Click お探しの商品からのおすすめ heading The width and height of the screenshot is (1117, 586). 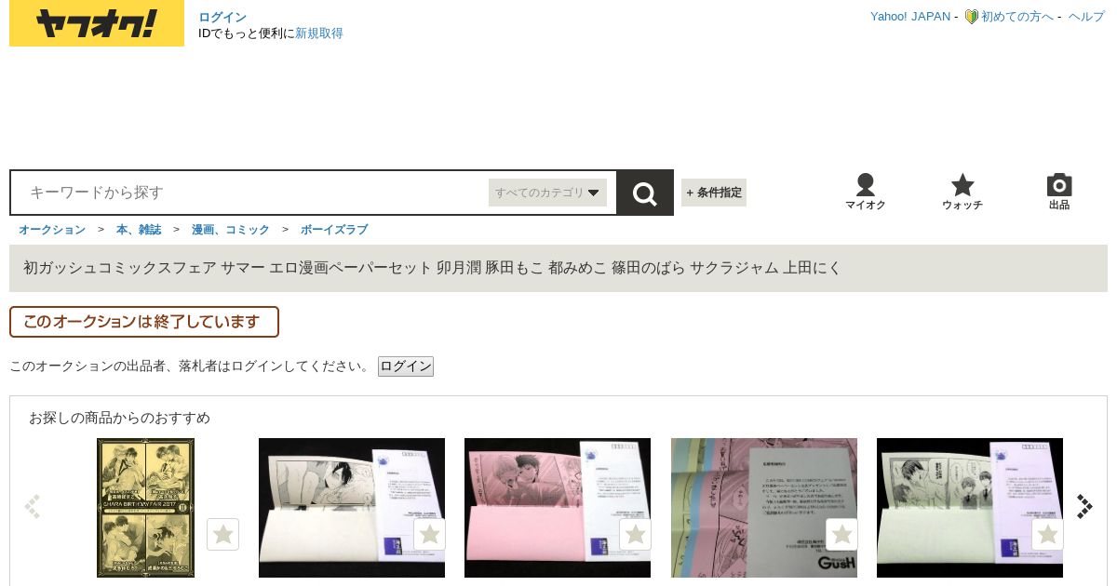tap(119, 418)
